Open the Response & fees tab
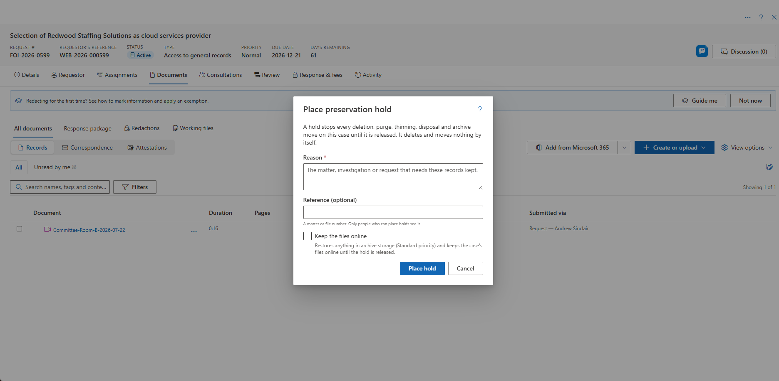The image size is (779, 381). 318,75
